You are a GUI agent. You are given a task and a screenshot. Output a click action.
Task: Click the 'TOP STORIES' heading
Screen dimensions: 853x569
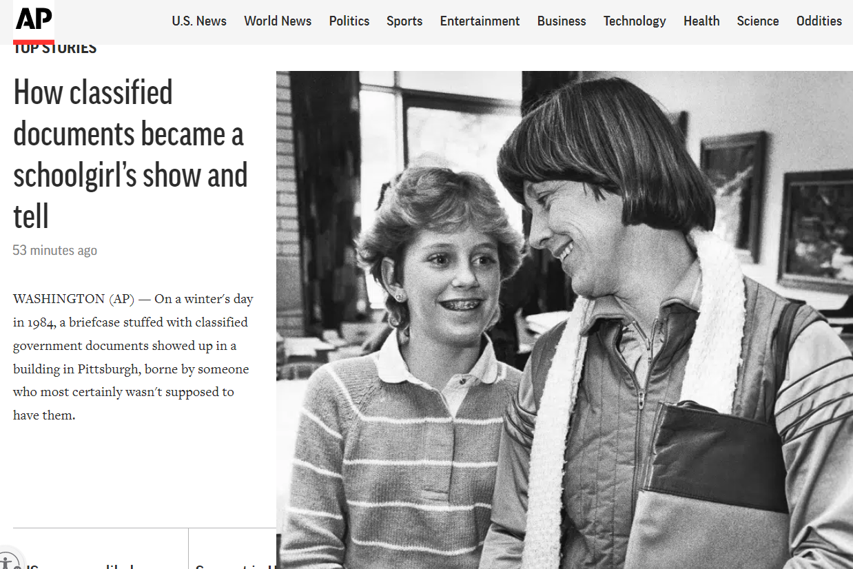coord(55,49)
